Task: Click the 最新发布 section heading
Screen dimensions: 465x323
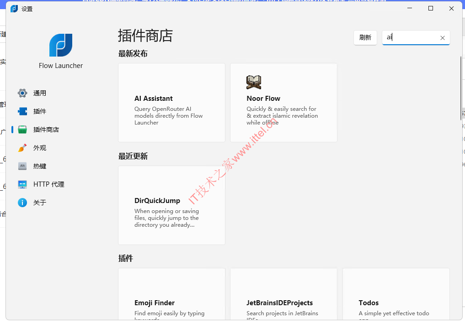Action: pos(133,53)
